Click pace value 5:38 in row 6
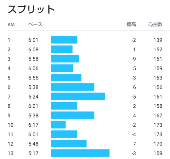 pos(33,87)
